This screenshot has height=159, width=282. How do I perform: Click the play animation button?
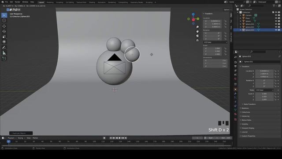(119, 138)
